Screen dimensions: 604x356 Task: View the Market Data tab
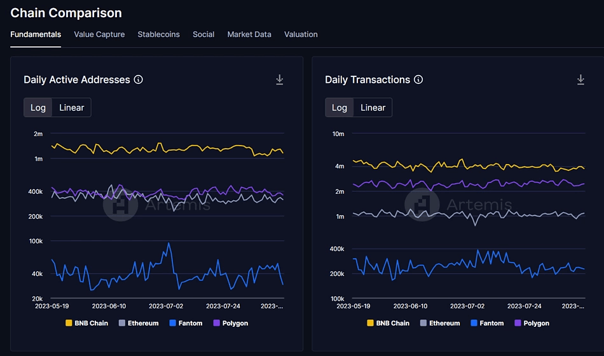tap(249, 34)
